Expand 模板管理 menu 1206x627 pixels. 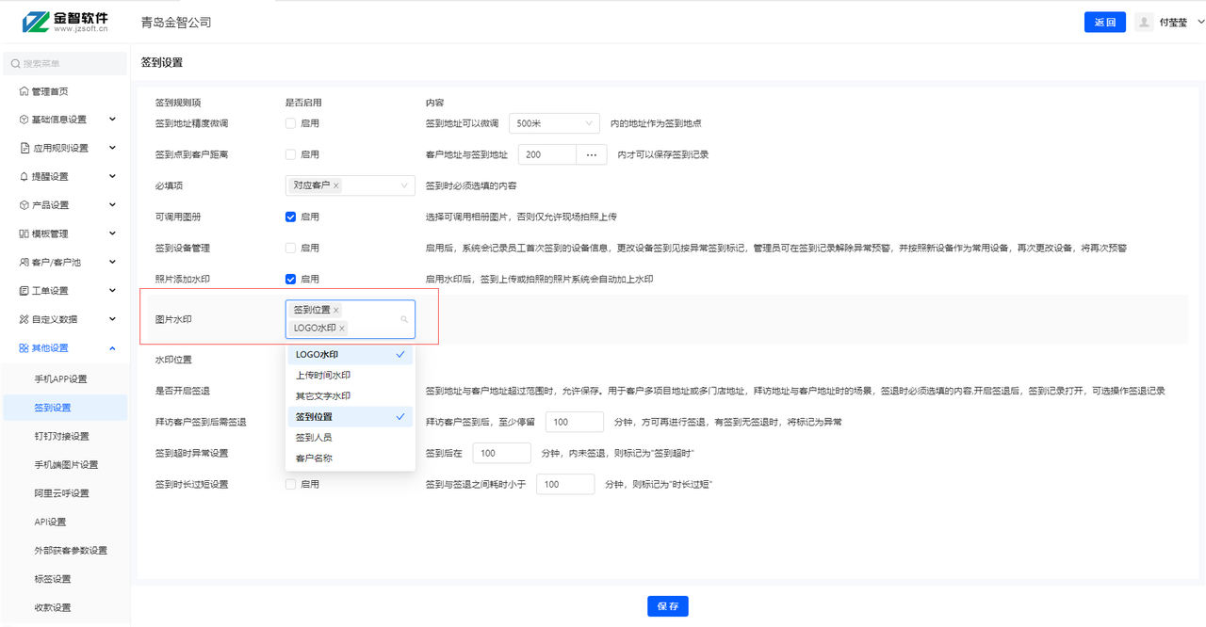(64, 233)
